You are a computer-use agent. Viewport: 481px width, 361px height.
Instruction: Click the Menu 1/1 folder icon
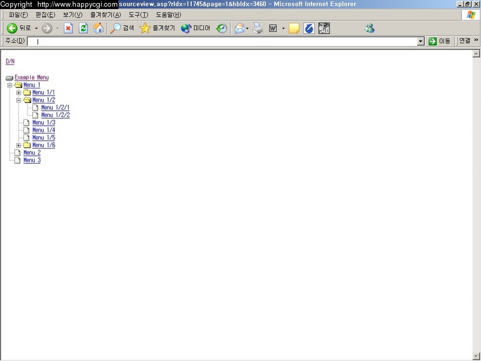point(27,93)
